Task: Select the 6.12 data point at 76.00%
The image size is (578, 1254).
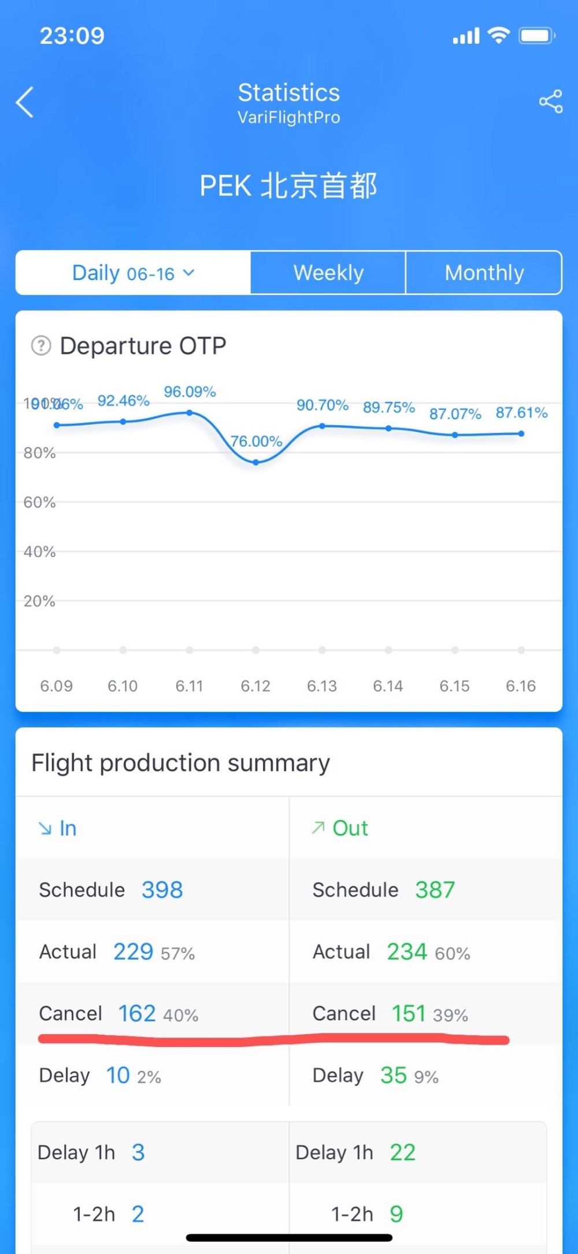Action: [x=255, y=462]
